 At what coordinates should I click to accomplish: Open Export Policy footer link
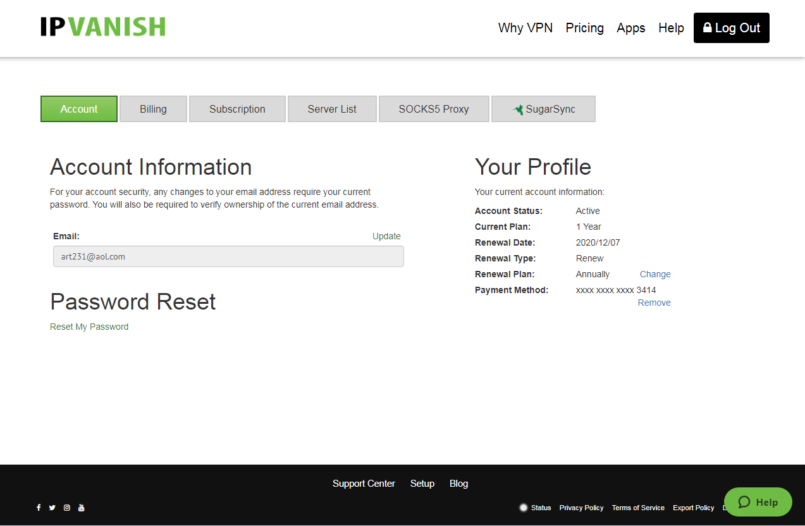coord(694,508)
